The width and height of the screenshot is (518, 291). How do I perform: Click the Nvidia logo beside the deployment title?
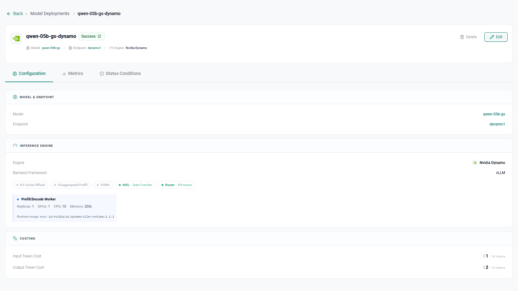click(x=16, y=39)
